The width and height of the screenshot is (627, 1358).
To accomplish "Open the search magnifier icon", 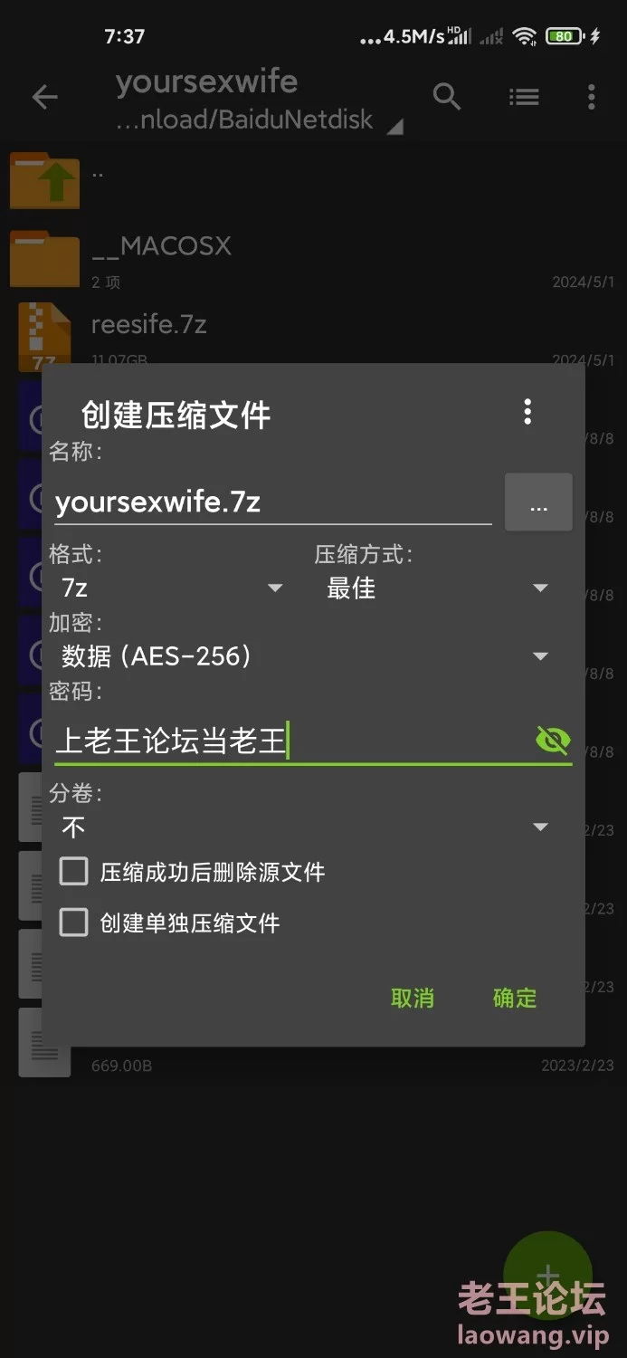I will pyautogui.click(x=447, y=96).
